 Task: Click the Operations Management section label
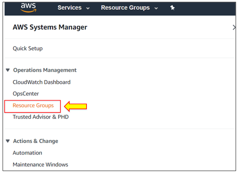45,70
